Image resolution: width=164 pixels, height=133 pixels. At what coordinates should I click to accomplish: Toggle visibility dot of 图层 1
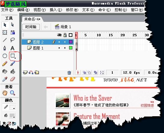pos(59,48)
